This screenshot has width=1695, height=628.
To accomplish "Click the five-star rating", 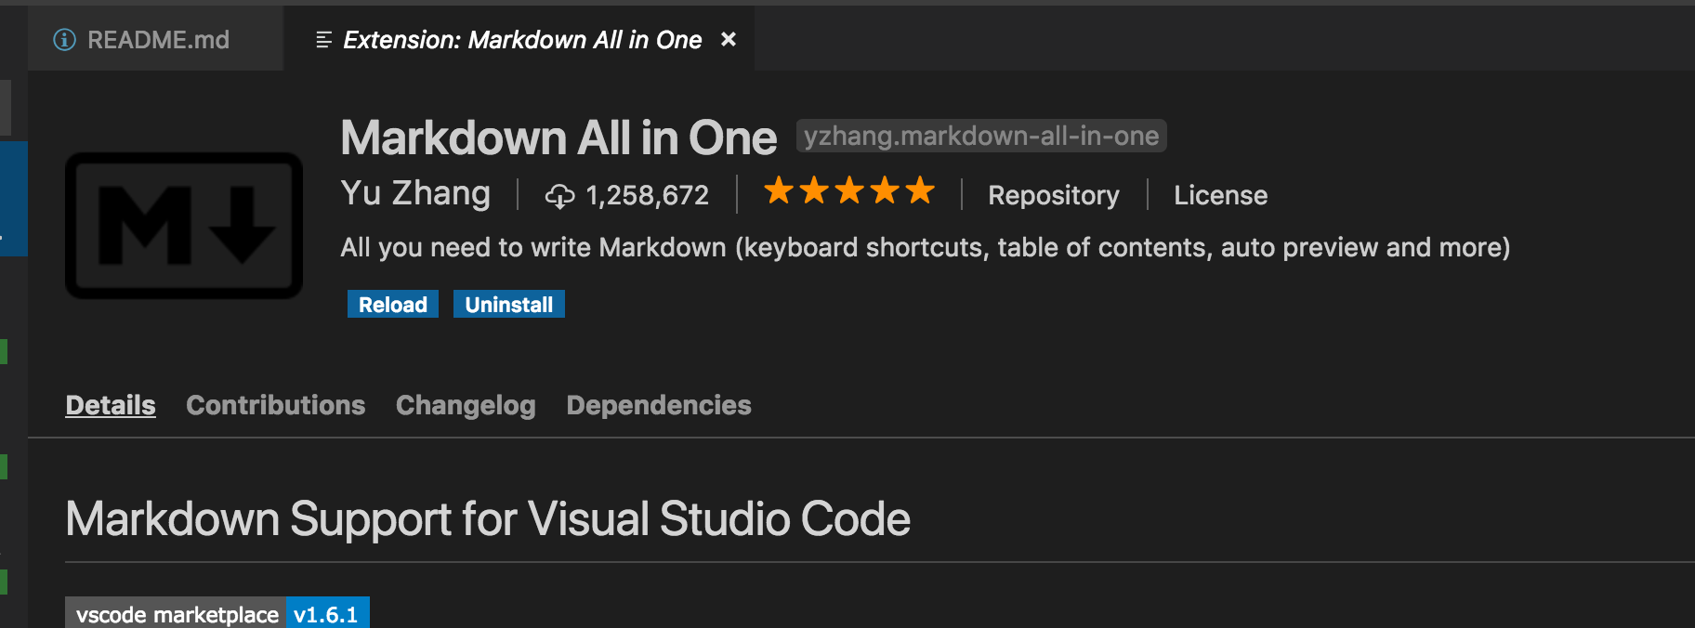I will (848, 191).
